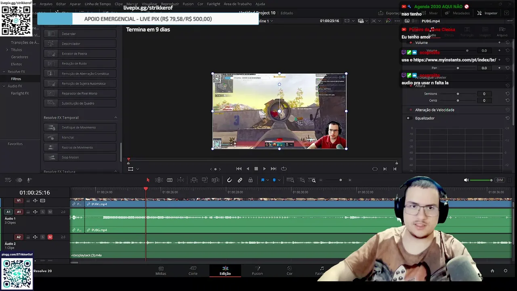The image size is (517, 291).
Task: Click the timeline zoom-in plus button
Action: click(350, 180)
